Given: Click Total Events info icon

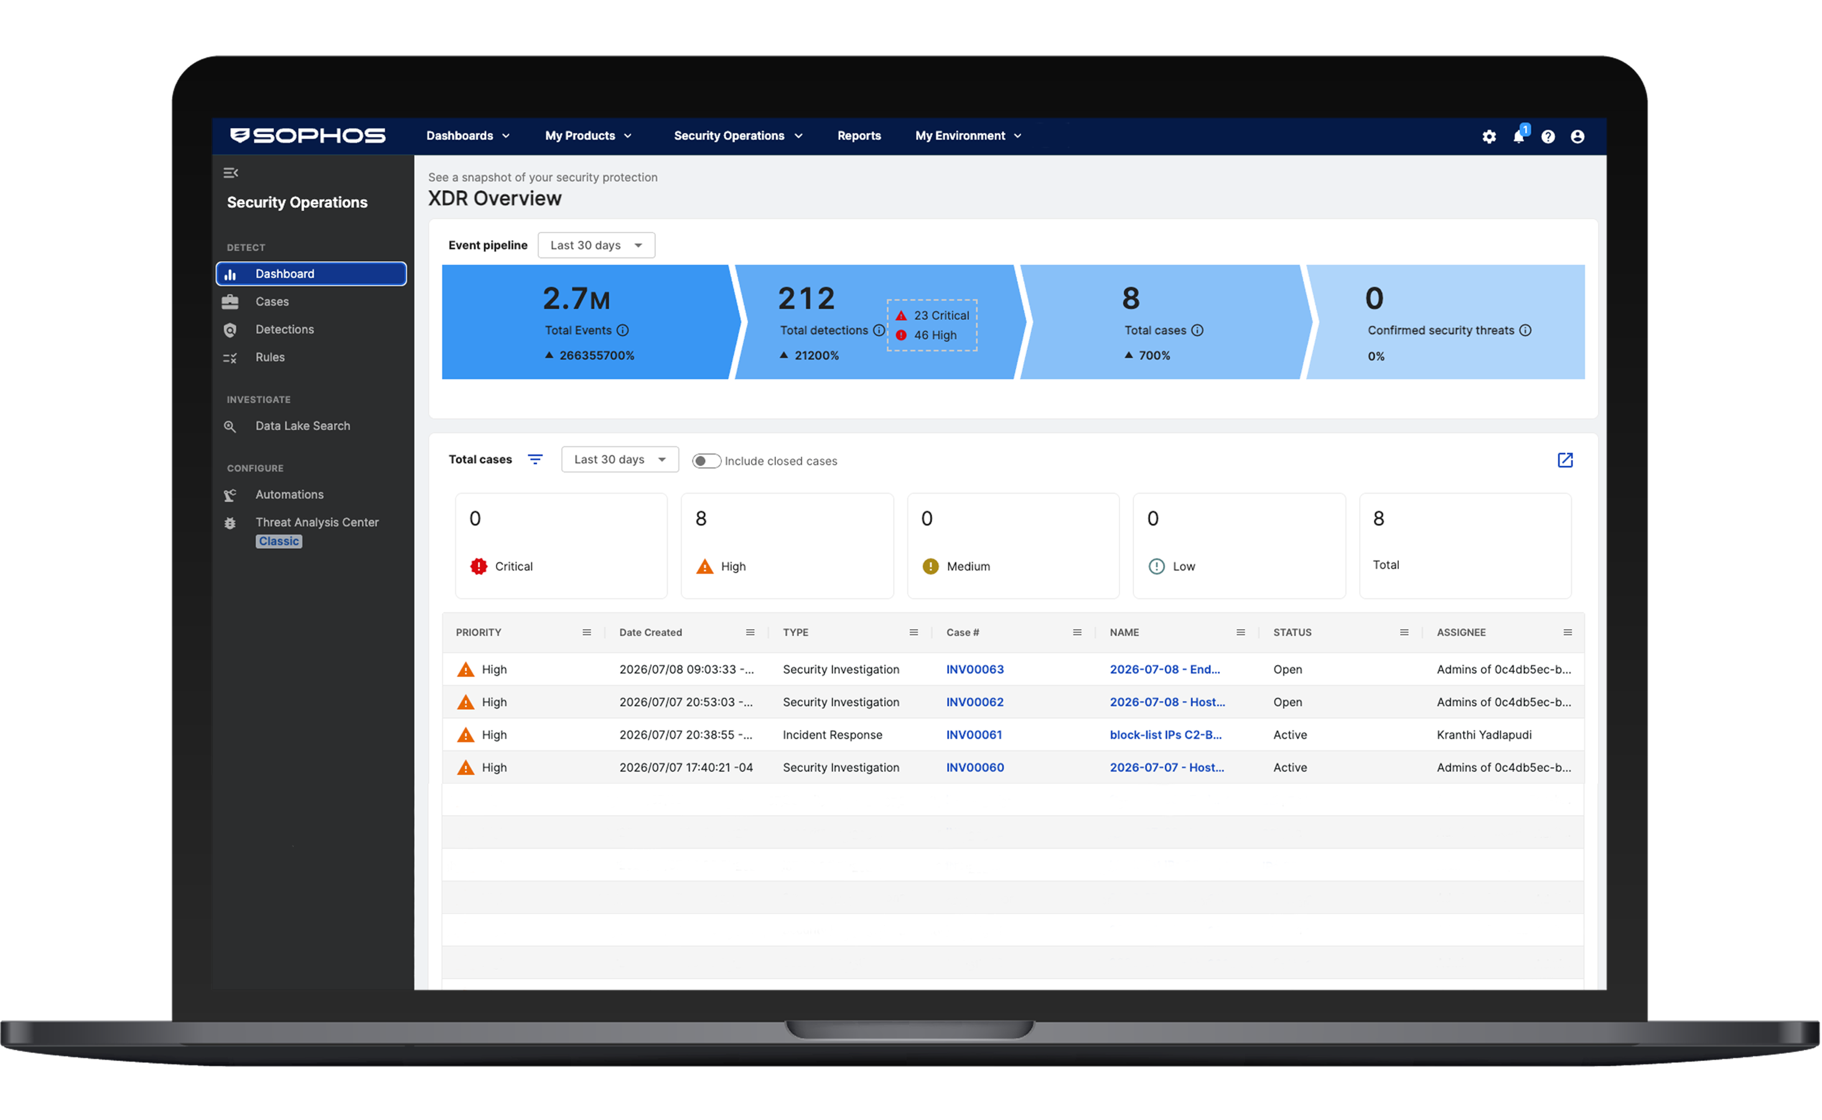Looking at the screenshot, I should click(x=623, y=330).
